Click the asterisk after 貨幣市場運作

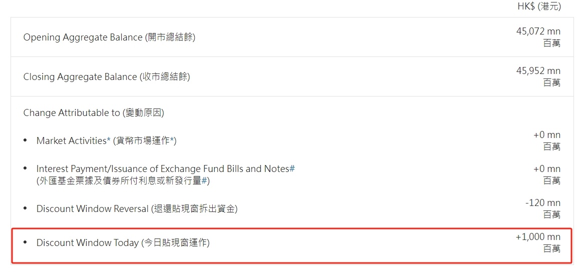point(172,140)
